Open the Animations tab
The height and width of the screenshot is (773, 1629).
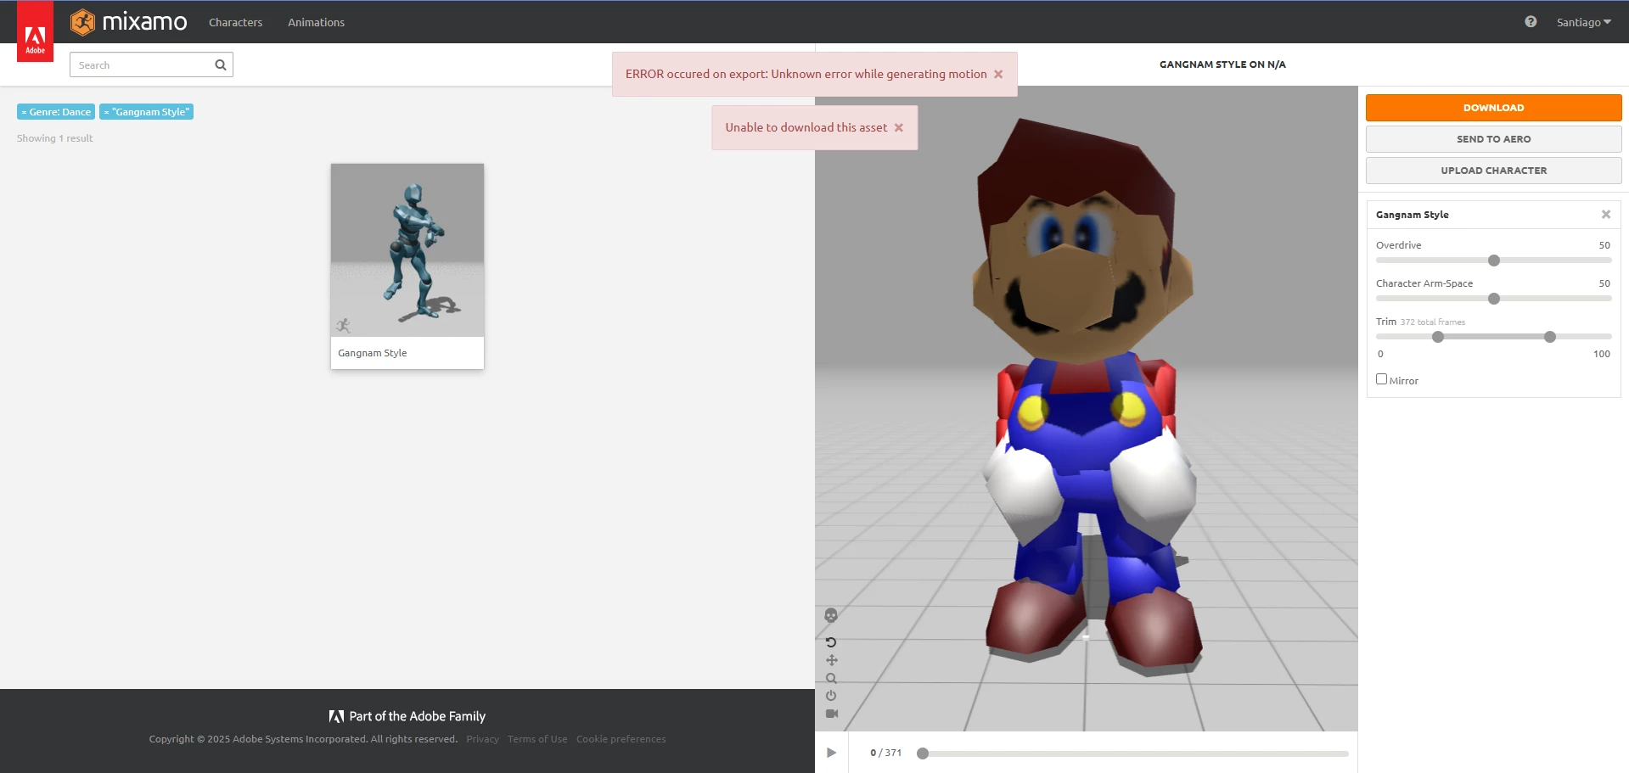316,22
